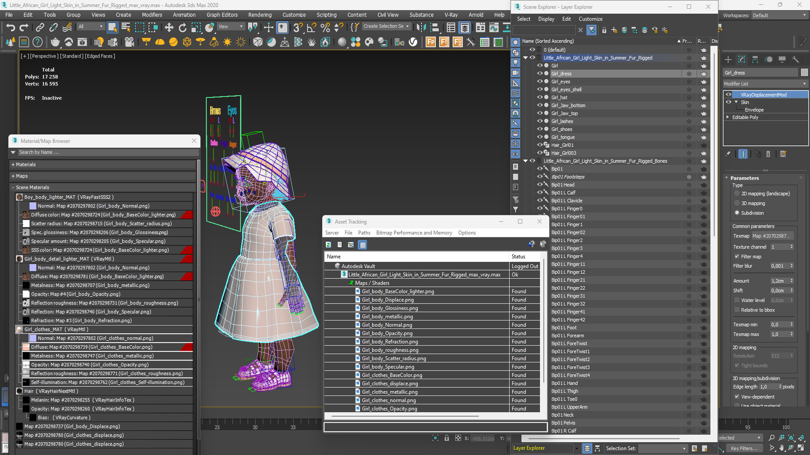Open the Create Selection Set dropdown
The height and width of the screenshot is (455, 810).
[386, 27]
